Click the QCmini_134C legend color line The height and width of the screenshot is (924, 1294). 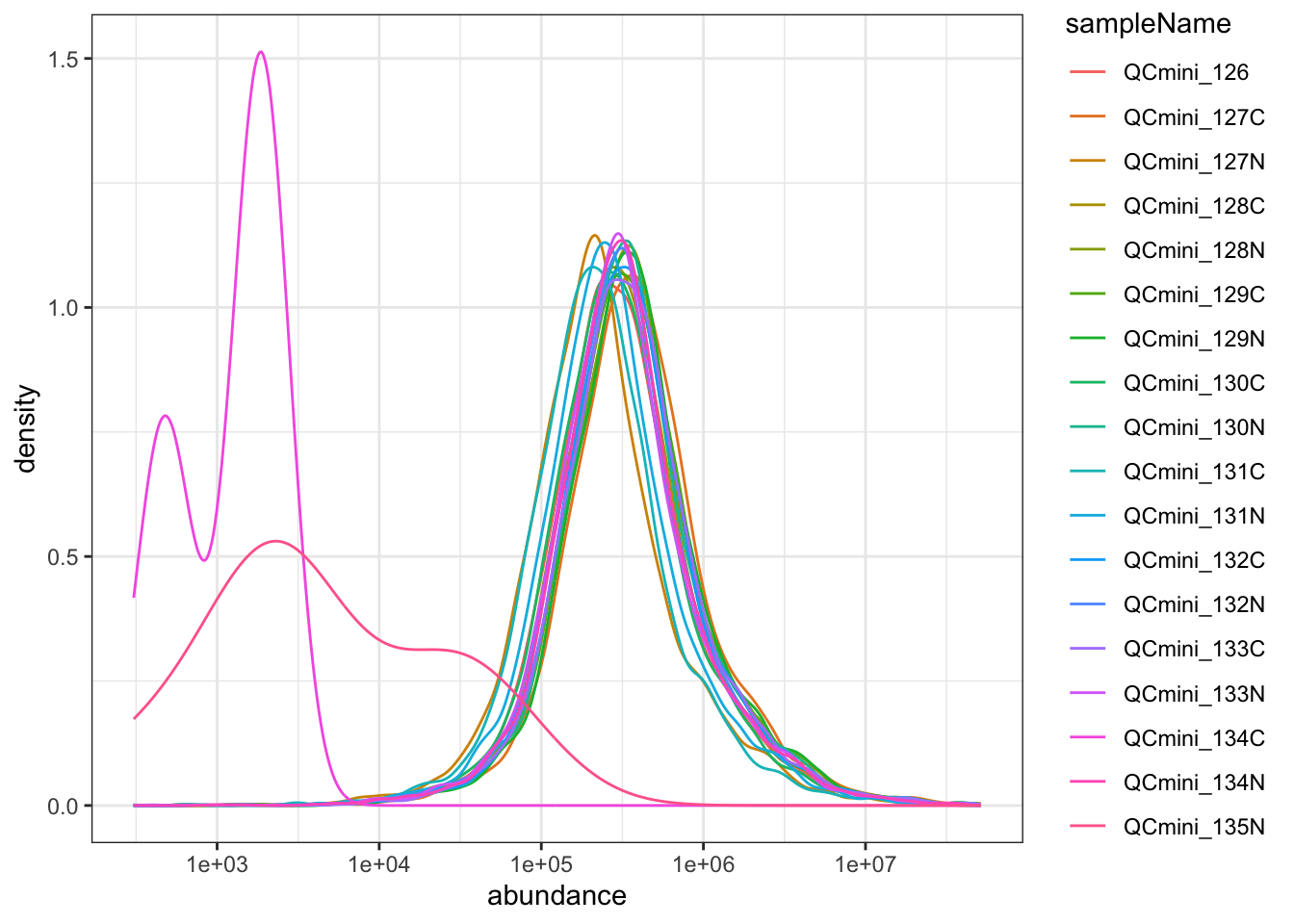[1087, 737]
